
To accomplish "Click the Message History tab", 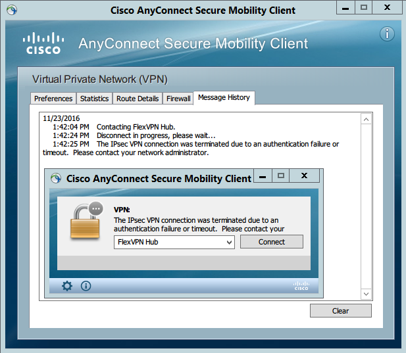I will (224, 98).
